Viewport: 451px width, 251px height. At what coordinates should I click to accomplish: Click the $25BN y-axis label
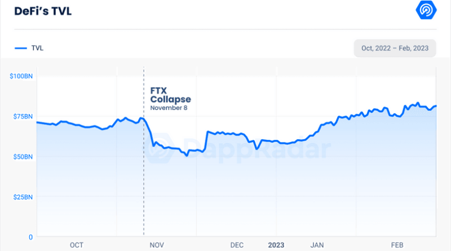click(x=23, y=197)
